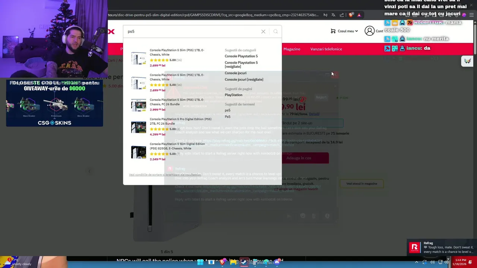Image resolution: width=477 pixels, height=268 pixels.
Task: Open File Explorer from the taskbar
Action: (x=233, y=262)
